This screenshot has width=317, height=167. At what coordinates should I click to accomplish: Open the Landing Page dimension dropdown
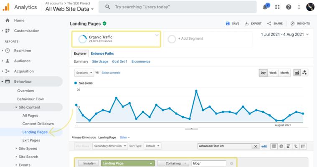coord(128,163)
